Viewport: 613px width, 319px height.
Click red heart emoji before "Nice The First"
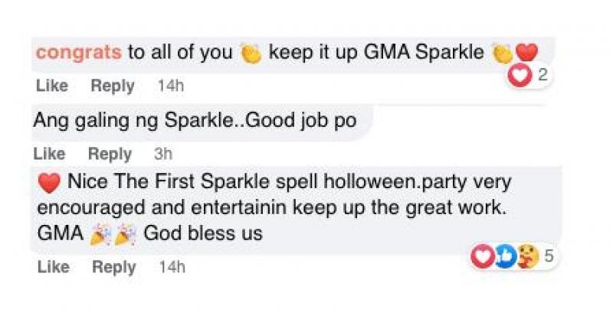48,184
